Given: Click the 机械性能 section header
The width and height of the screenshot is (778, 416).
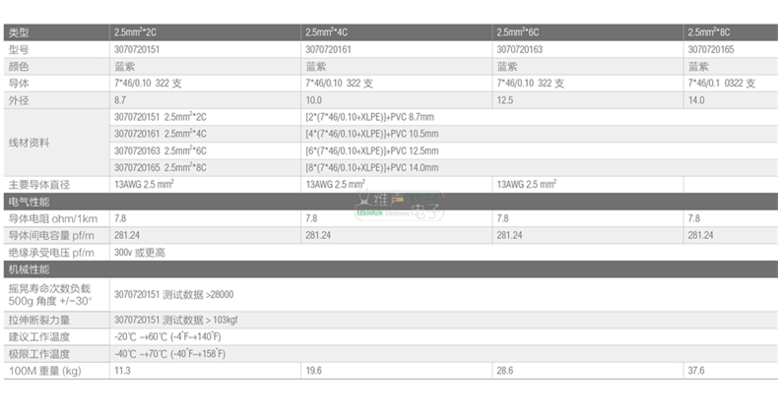Looking at the screenshot, I should pos(30,269).
